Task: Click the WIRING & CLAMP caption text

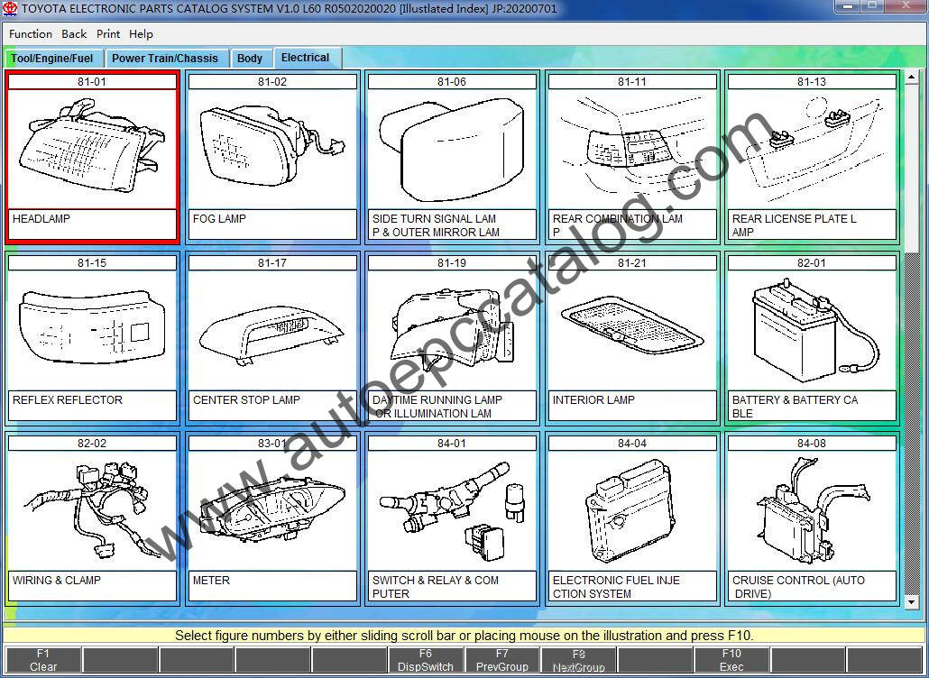Action: pyautogui.click(x=57, y=581)
